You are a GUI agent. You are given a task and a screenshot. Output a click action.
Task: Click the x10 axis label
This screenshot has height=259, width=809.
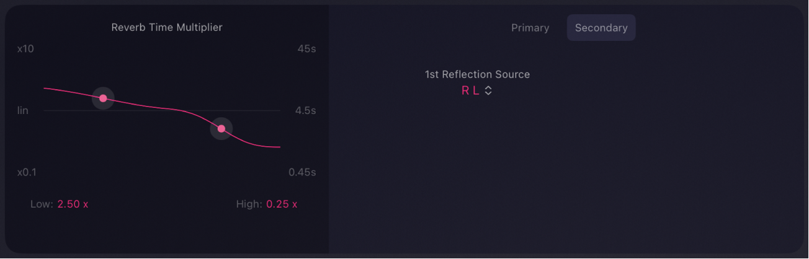pyautogui.click(x=25, y=48)
